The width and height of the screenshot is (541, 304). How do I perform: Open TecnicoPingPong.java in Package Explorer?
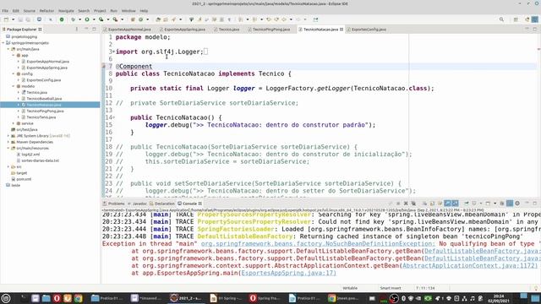coord(45,111)
